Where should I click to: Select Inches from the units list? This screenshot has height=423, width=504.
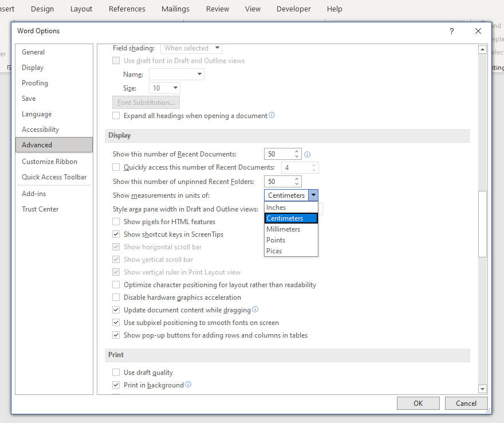point(291,207)
